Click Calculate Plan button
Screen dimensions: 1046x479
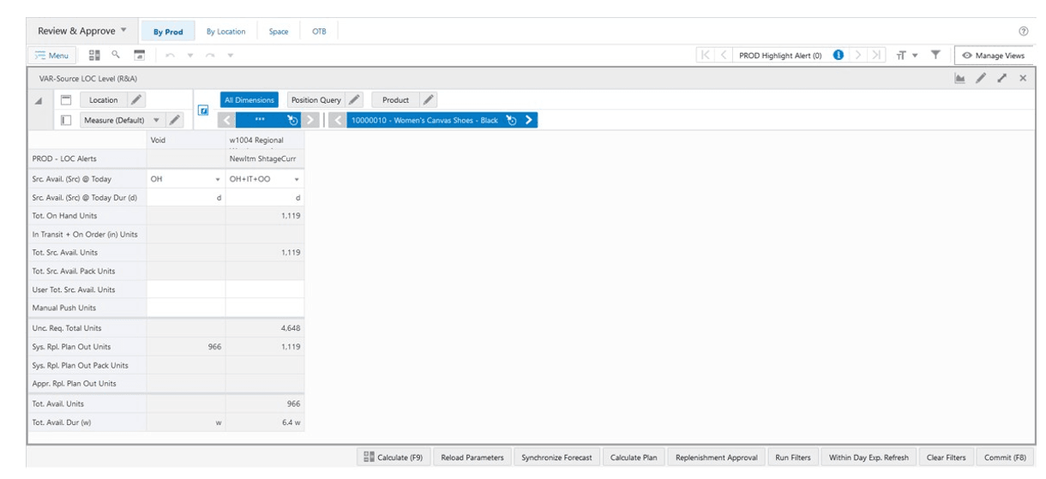pos(635,458)
